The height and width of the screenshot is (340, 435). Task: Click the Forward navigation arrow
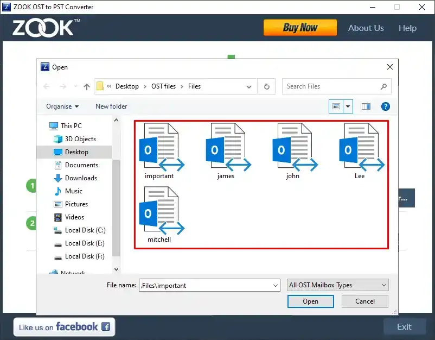coord(63,87)
